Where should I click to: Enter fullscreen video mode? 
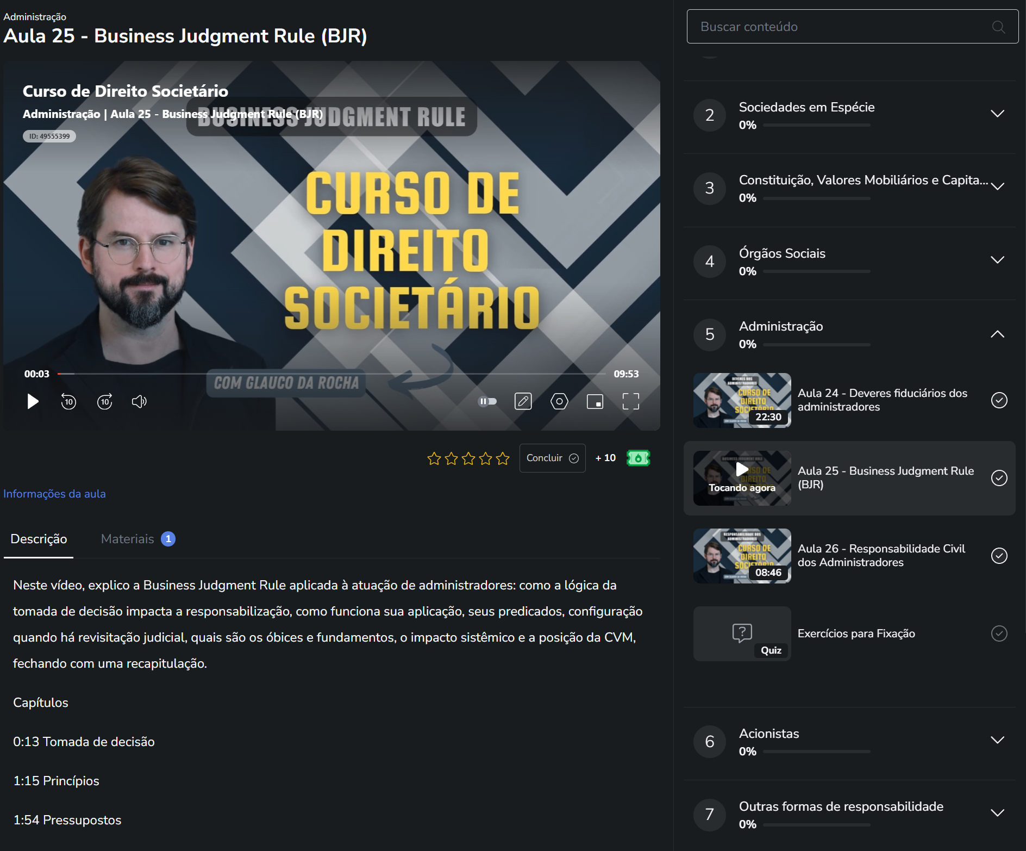point(631,402)
